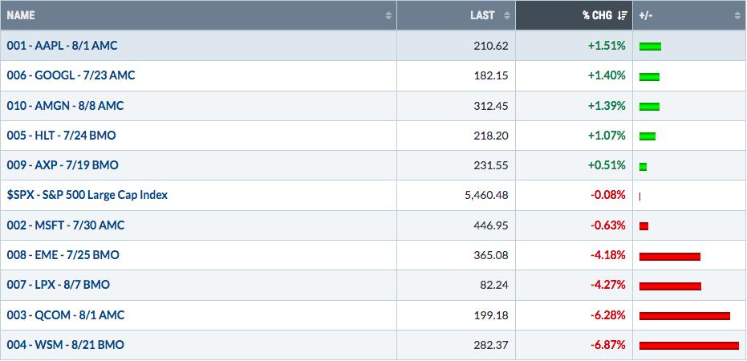Open the 006 - GOOGL - 7/23 AMC link
The height and width of the screenshot is (361, 747).
71,75
